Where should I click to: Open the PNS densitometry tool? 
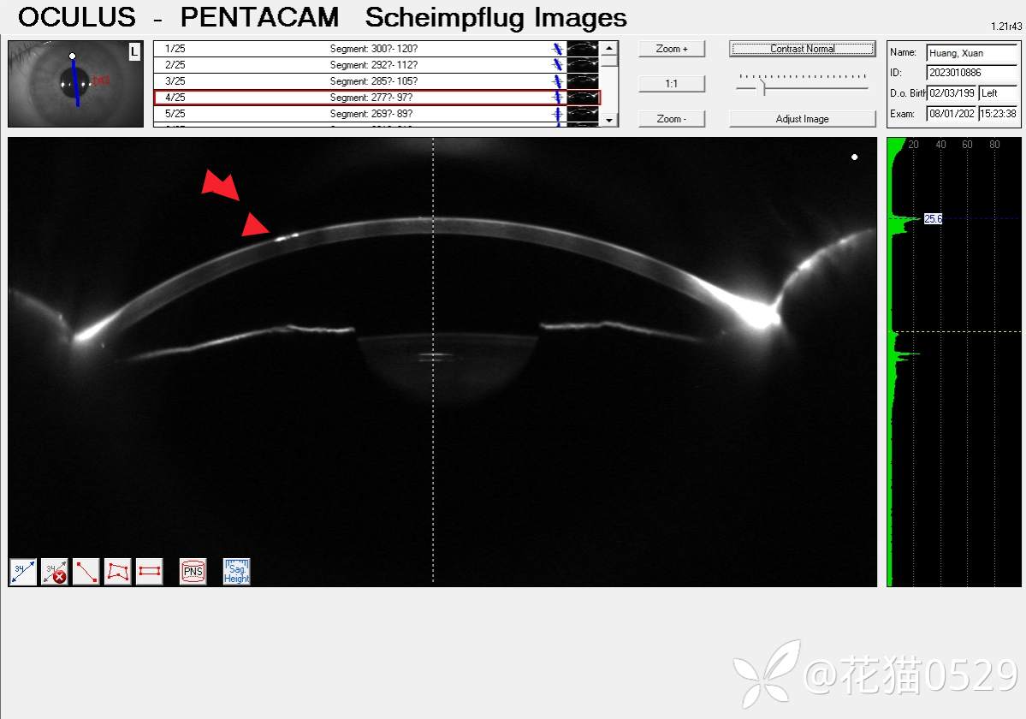pyautogui.click(x=193, y=572)
